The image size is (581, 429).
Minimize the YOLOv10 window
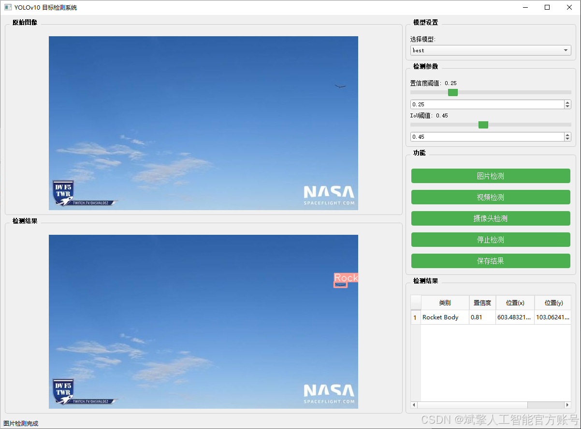pos(525,7)
